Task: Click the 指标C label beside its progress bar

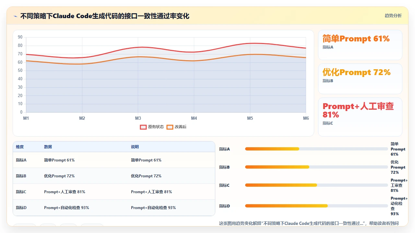Action: click(x=224, y=185)
